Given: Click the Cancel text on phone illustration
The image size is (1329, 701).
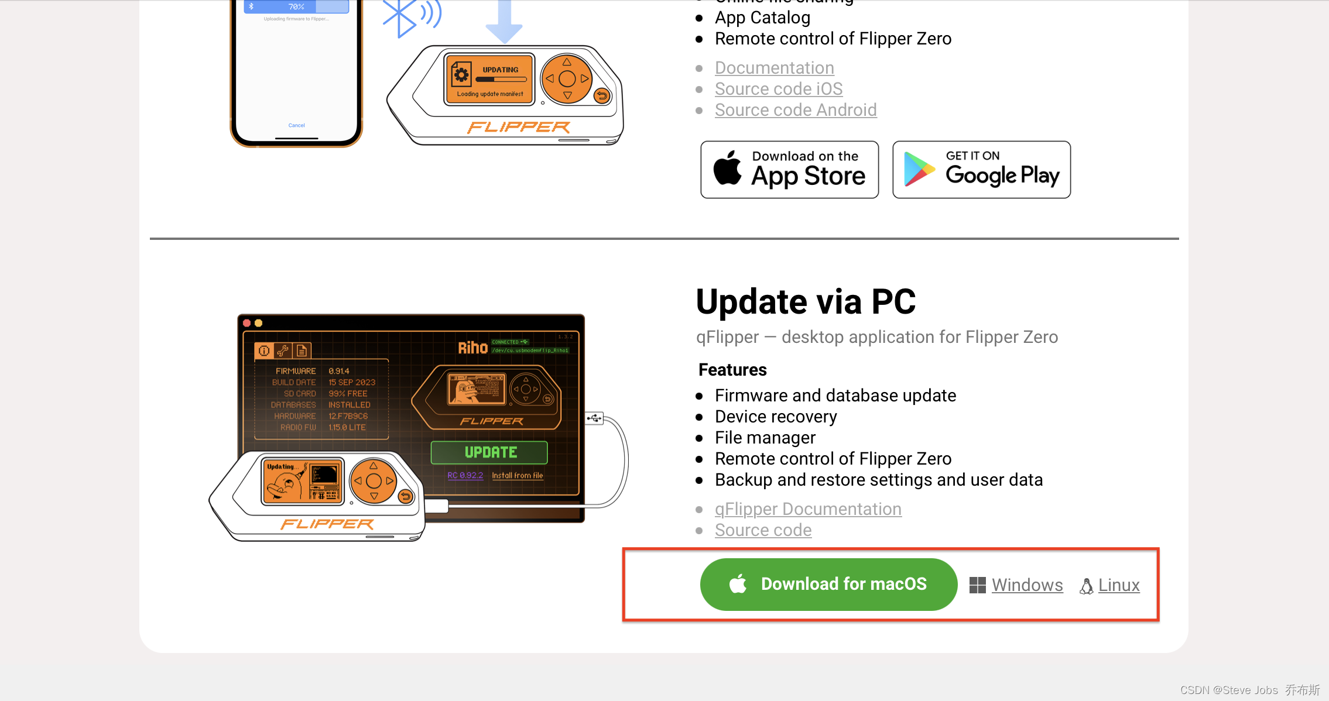Looking at the screenshot, I should pyautogui.click(x=296, y=125).
